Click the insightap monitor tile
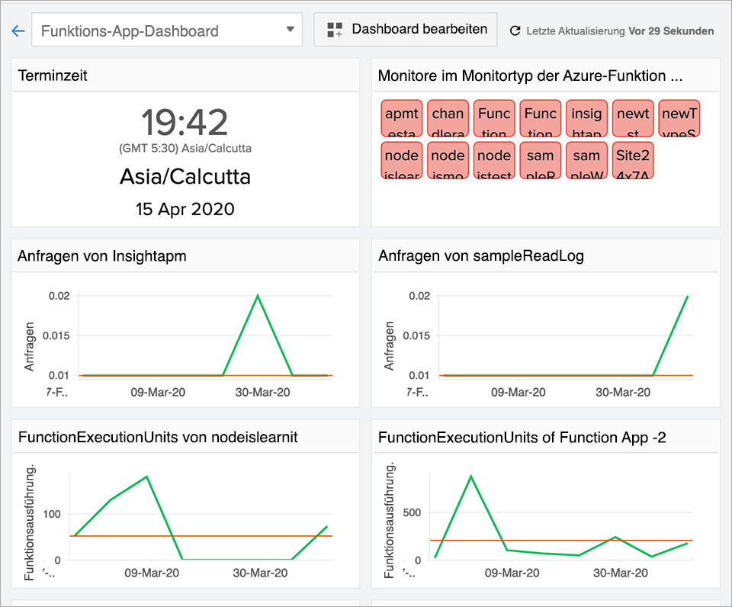732x607 pixels. click(586, 117)
